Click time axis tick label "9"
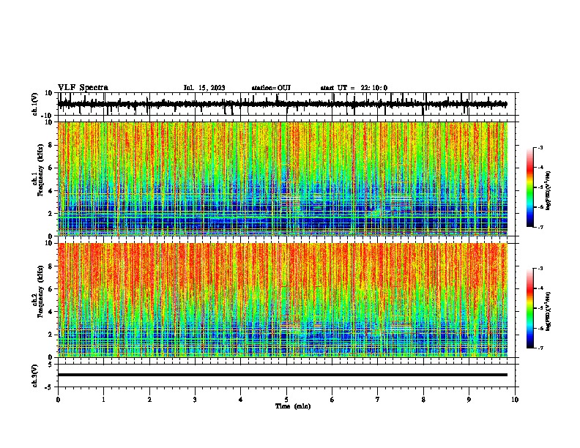Image resolution: width=580 pixels, height=448 pixels. pyautogui.click(x=469, y=400)
